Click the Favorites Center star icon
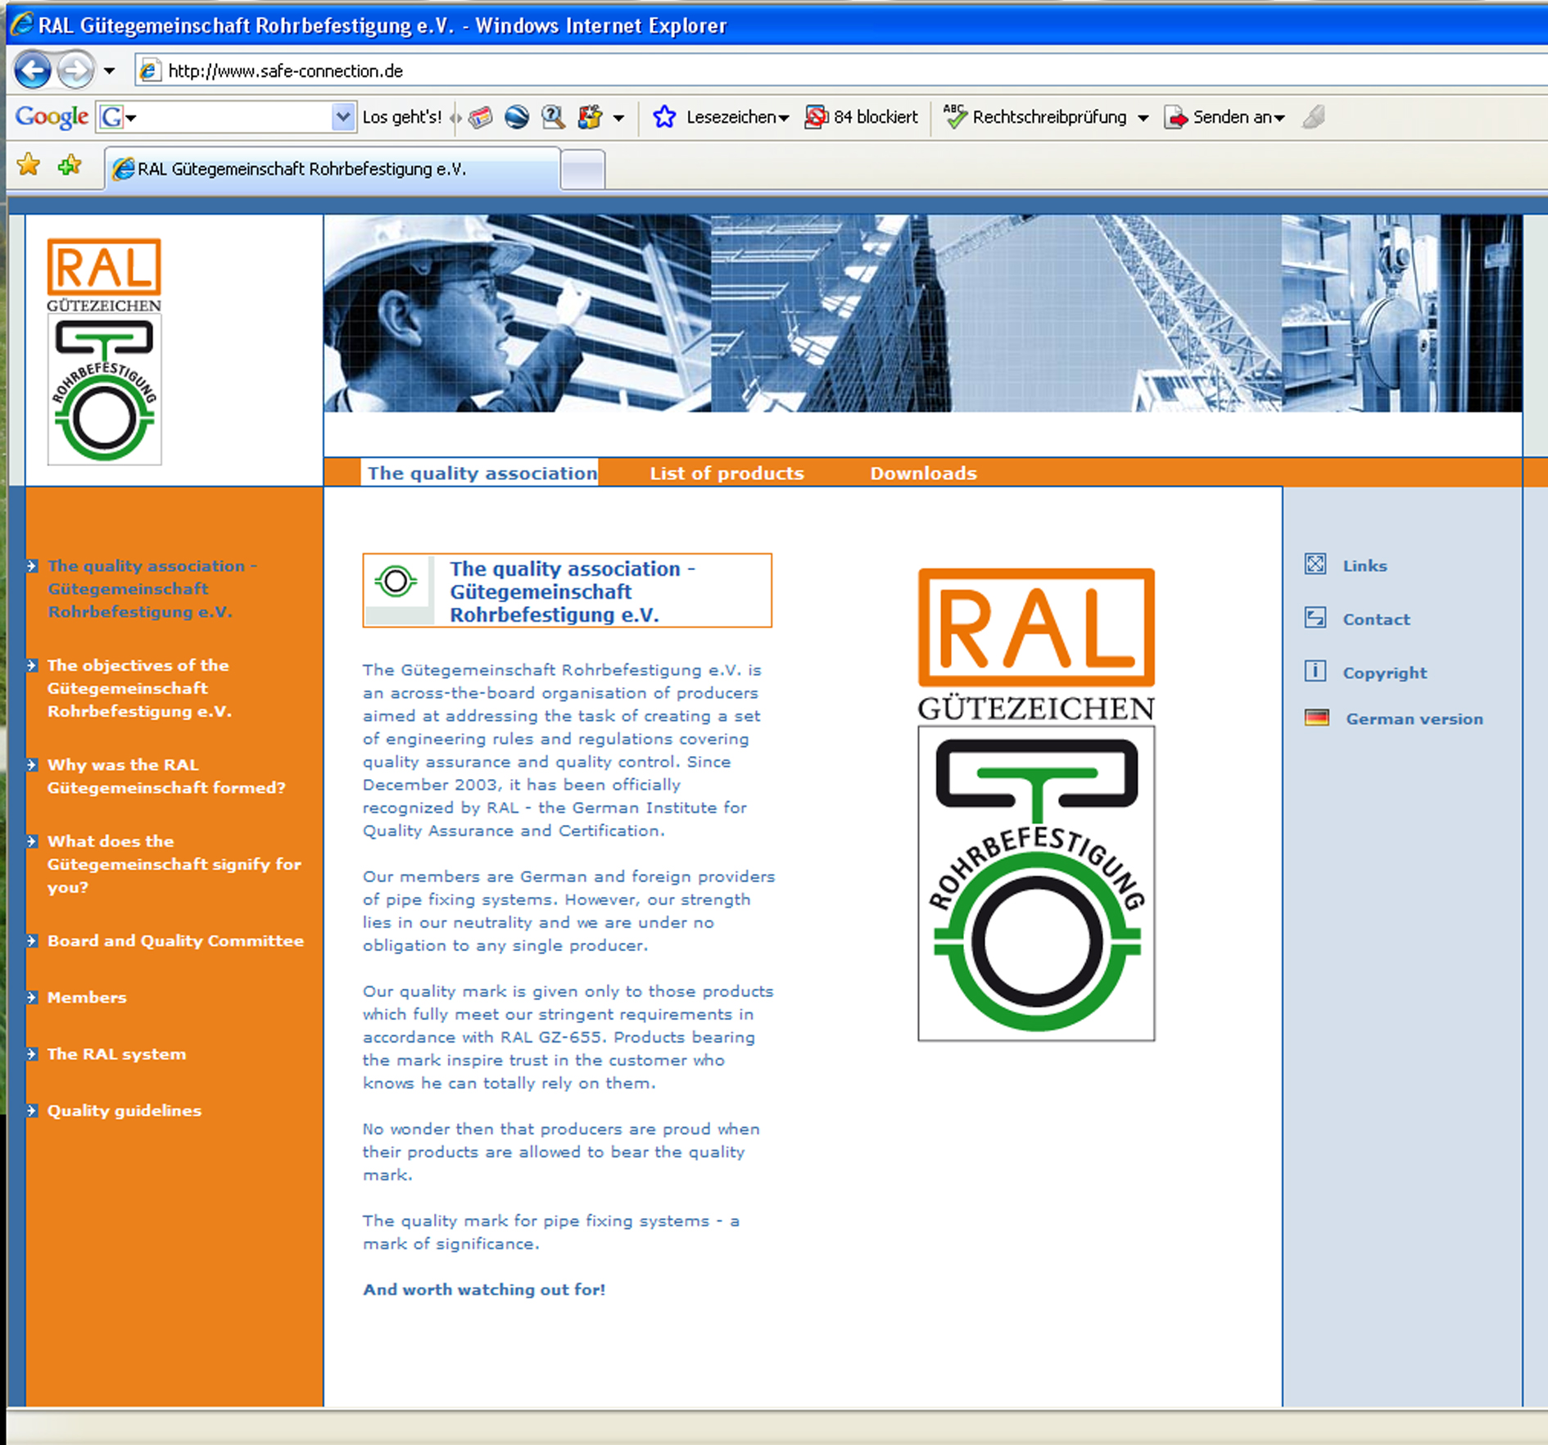The width and height of the screenshot is (1548, 1445). point(29,165)
